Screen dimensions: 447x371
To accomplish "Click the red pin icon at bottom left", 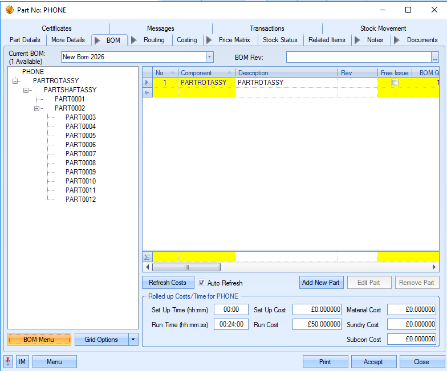I will point(8,361).
